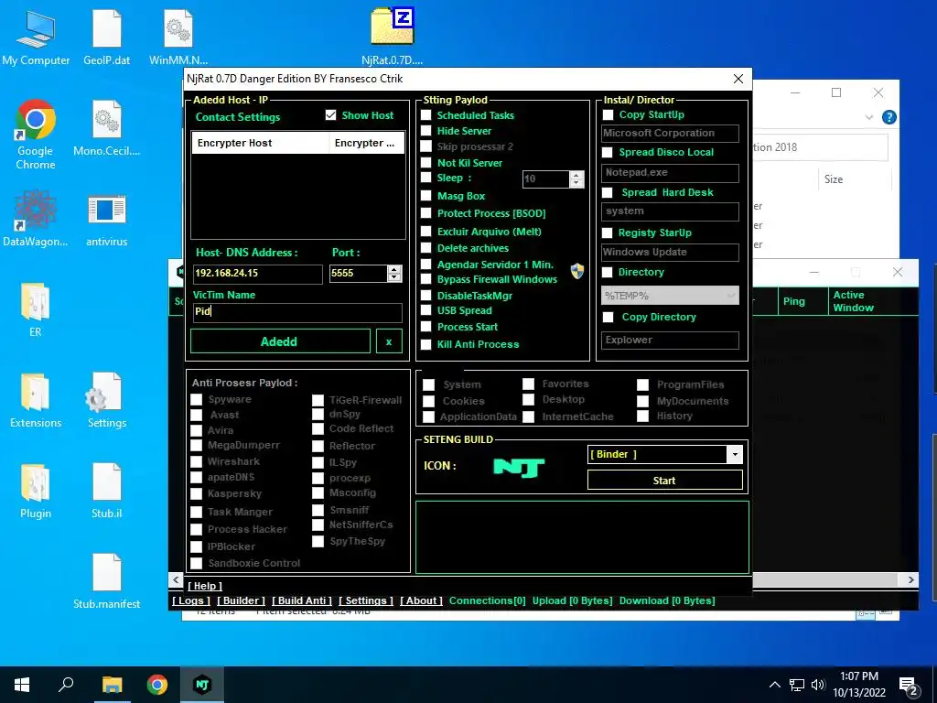Open the [ Build Anti ] tab
This screenshot has width=937, height=703.
pyautogui.click(x=302, y=600)
